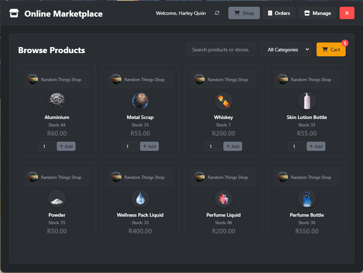The width and height of the screenshot is (363, 273).
Task: Open the Manage tab
Action: tap(317, 13)
